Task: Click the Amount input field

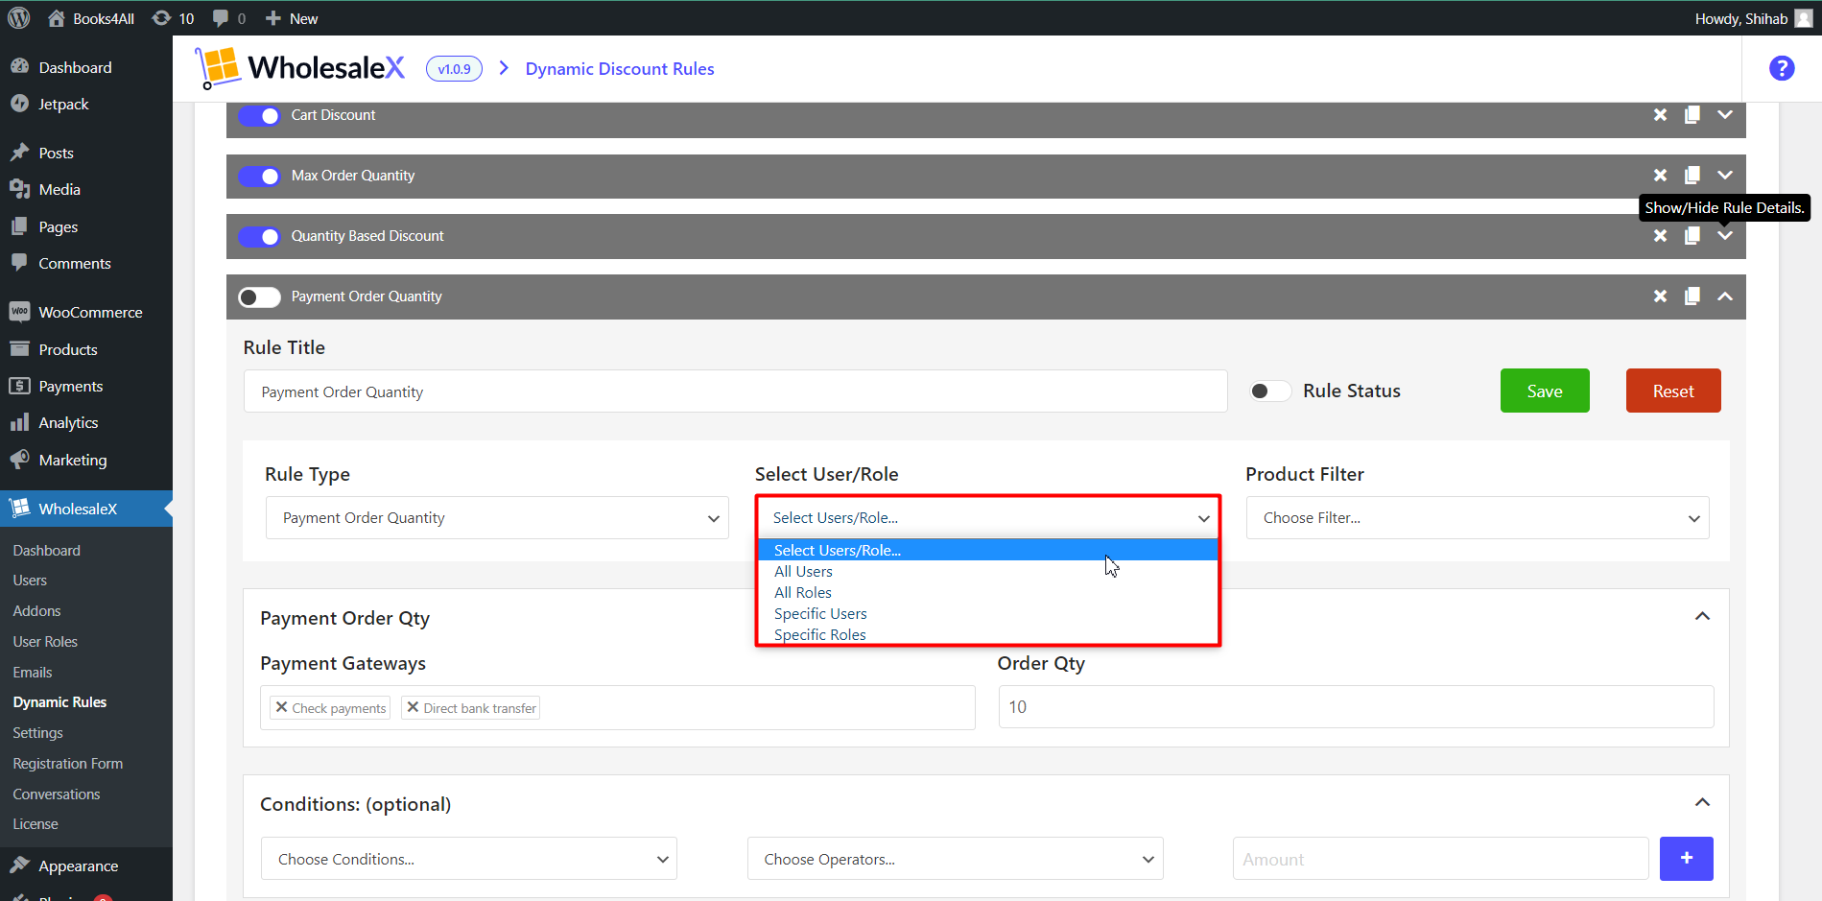Action: point(1440,859)
